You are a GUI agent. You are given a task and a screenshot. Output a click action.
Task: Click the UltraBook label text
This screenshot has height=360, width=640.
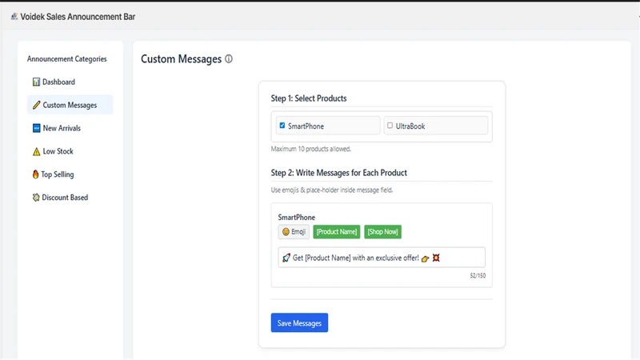(x=410, y=126)
